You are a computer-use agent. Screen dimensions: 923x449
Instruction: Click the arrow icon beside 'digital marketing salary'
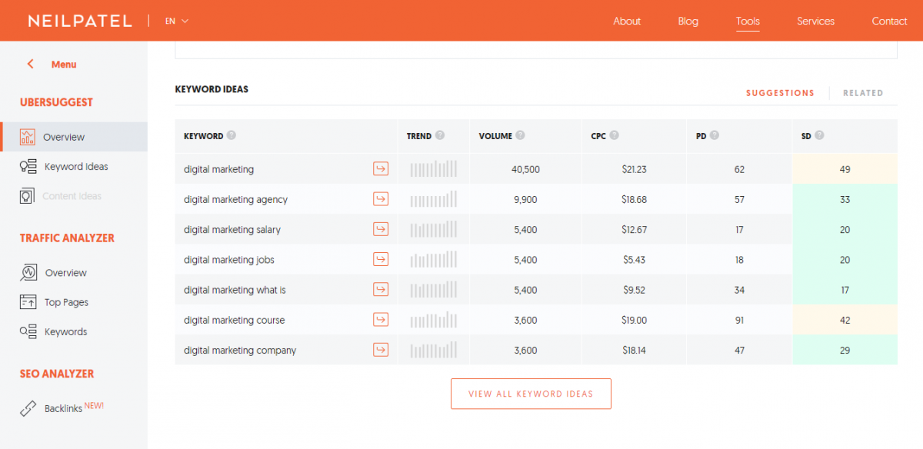point(380,229)
